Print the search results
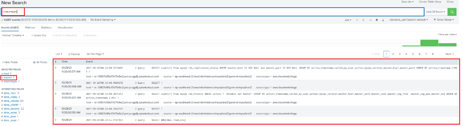This screenshot has width=463, height=126. (376, 20)
